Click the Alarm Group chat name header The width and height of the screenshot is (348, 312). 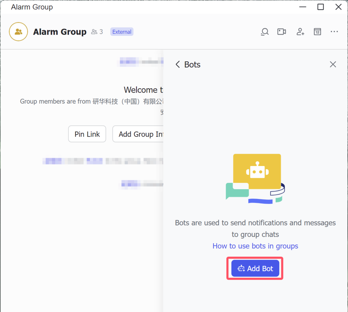tap(60, 32)
